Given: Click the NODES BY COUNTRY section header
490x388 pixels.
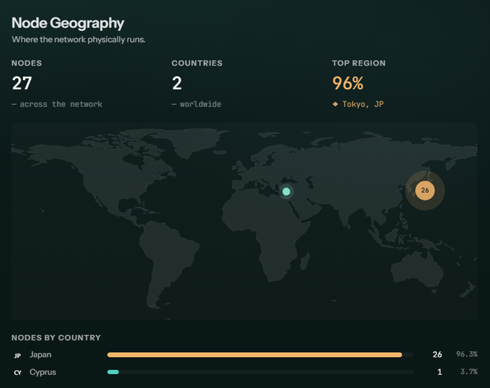Looking at the screenshot, I should (x=56, y=338).
